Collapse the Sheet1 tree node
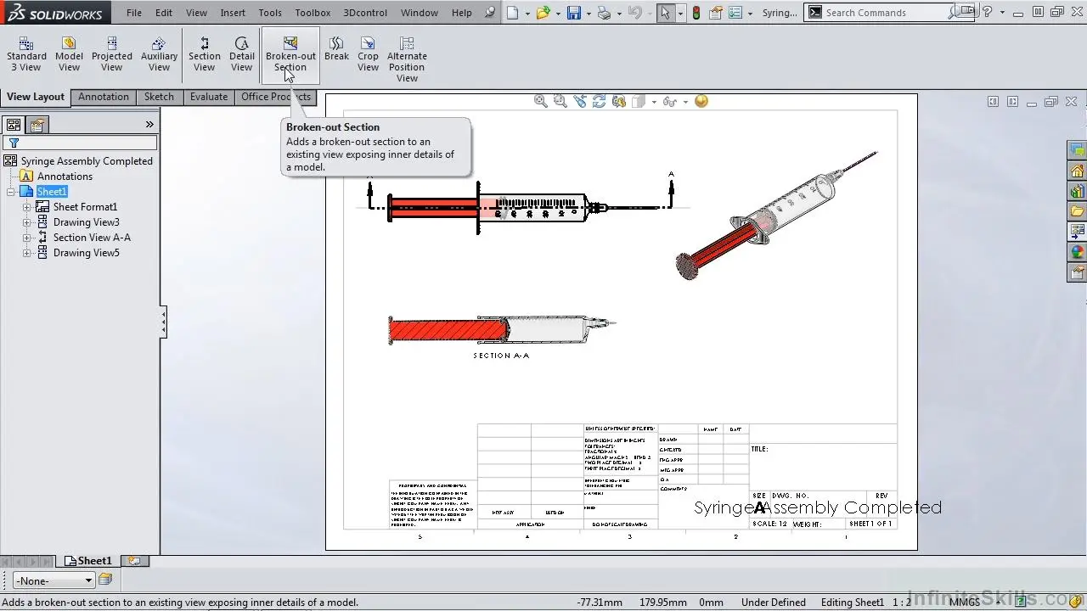The image size is (1087, 611). 11,192
